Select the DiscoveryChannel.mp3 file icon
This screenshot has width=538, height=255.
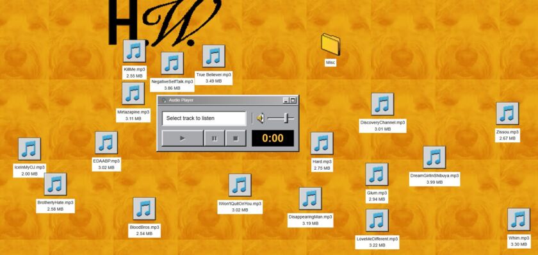[382, 104]
